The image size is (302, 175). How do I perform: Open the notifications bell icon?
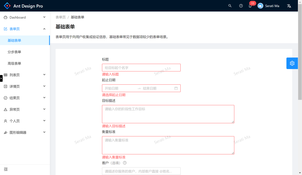click(x=250, y=6)
